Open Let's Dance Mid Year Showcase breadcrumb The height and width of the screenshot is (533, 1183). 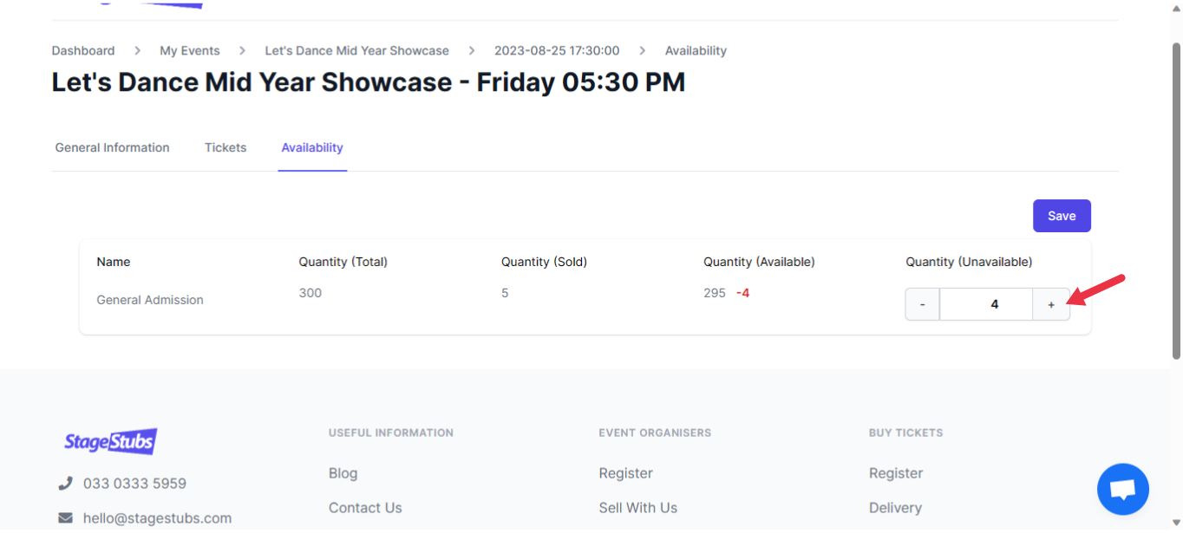pos(356,51)
